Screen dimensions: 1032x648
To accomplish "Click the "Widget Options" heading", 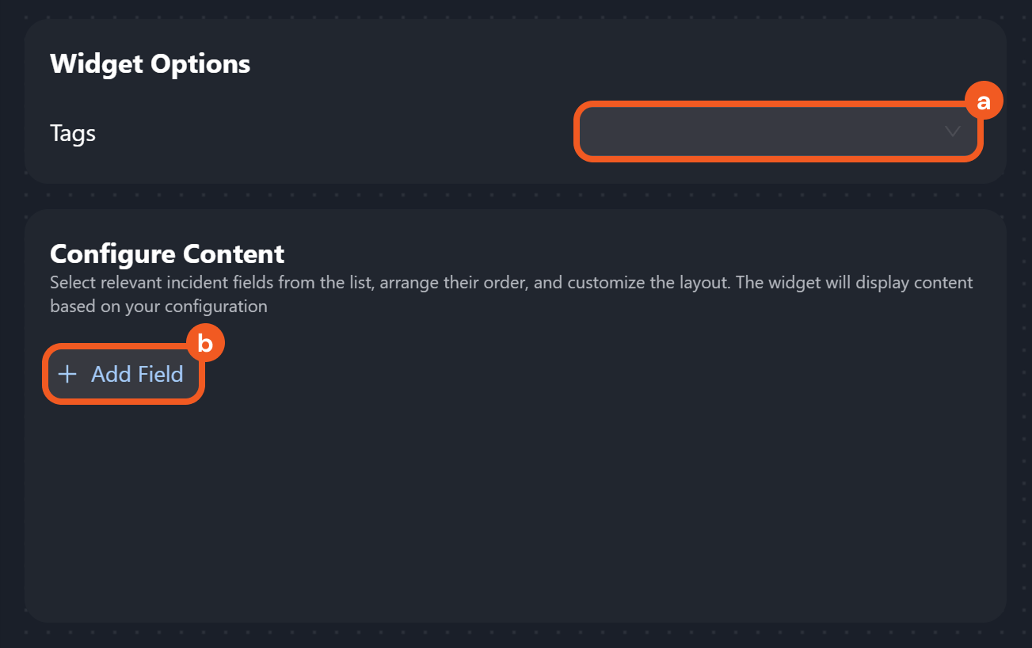I will (x=150, y=63).
